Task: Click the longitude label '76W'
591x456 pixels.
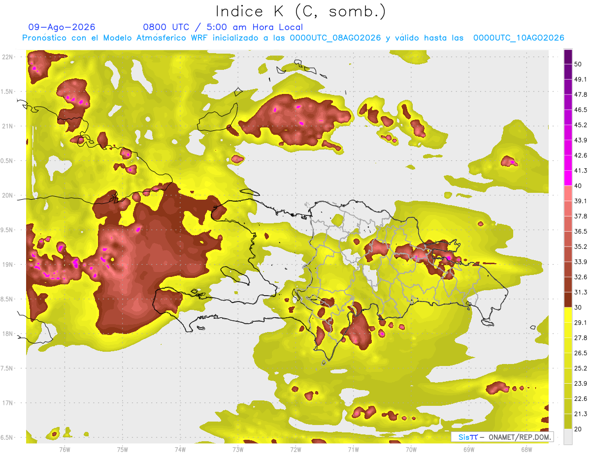Action: pyautogui.click(x=64, y=450)
